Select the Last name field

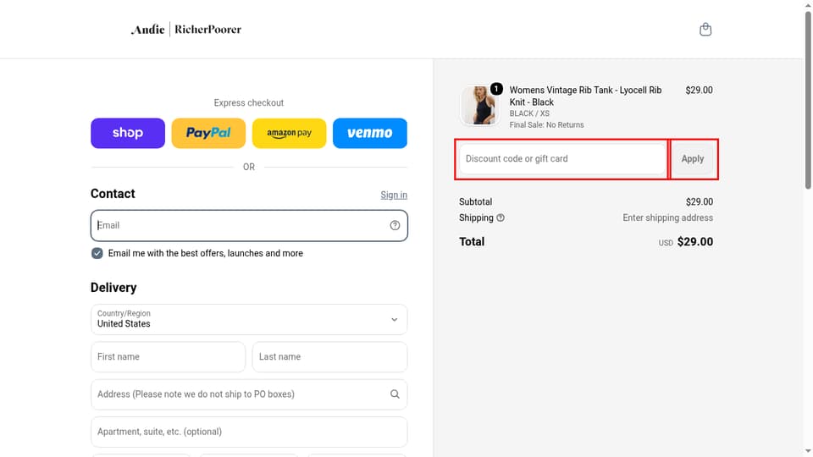click(x=329, y=357)
